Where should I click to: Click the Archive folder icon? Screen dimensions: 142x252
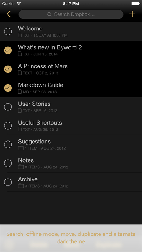21,186
